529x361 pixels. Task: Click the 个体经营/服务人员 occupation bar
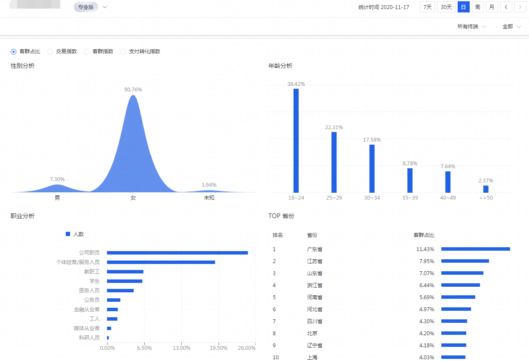161,262
